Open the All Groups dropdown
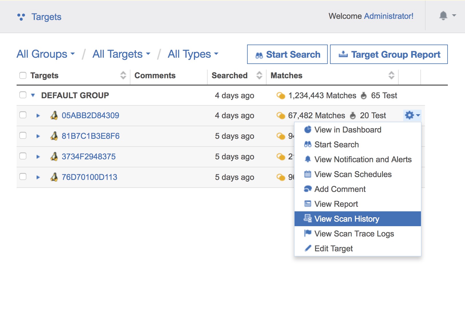Screen dimensions: 465x313 coord(46,54)
